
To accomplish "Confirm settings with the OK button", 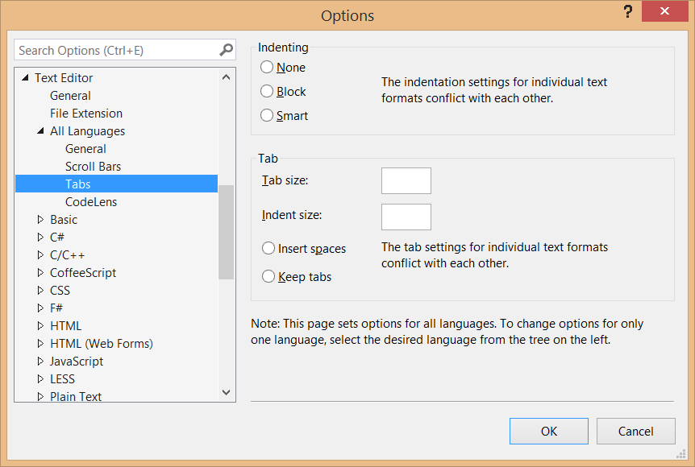I will pos(548,431).
